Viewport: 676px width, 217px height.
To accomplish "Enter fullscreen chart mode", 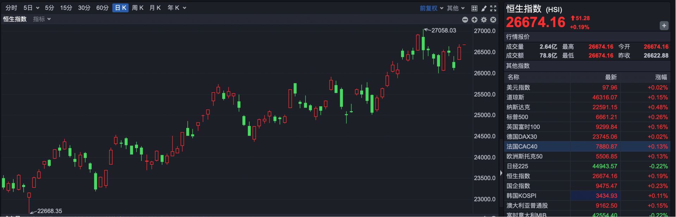I will coord(493,8).
